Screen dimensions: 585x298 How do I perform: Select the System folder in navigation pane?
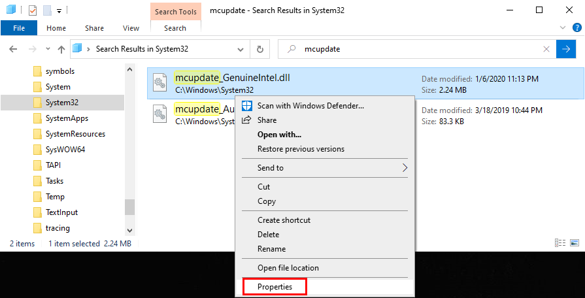(x=58, y=87)
